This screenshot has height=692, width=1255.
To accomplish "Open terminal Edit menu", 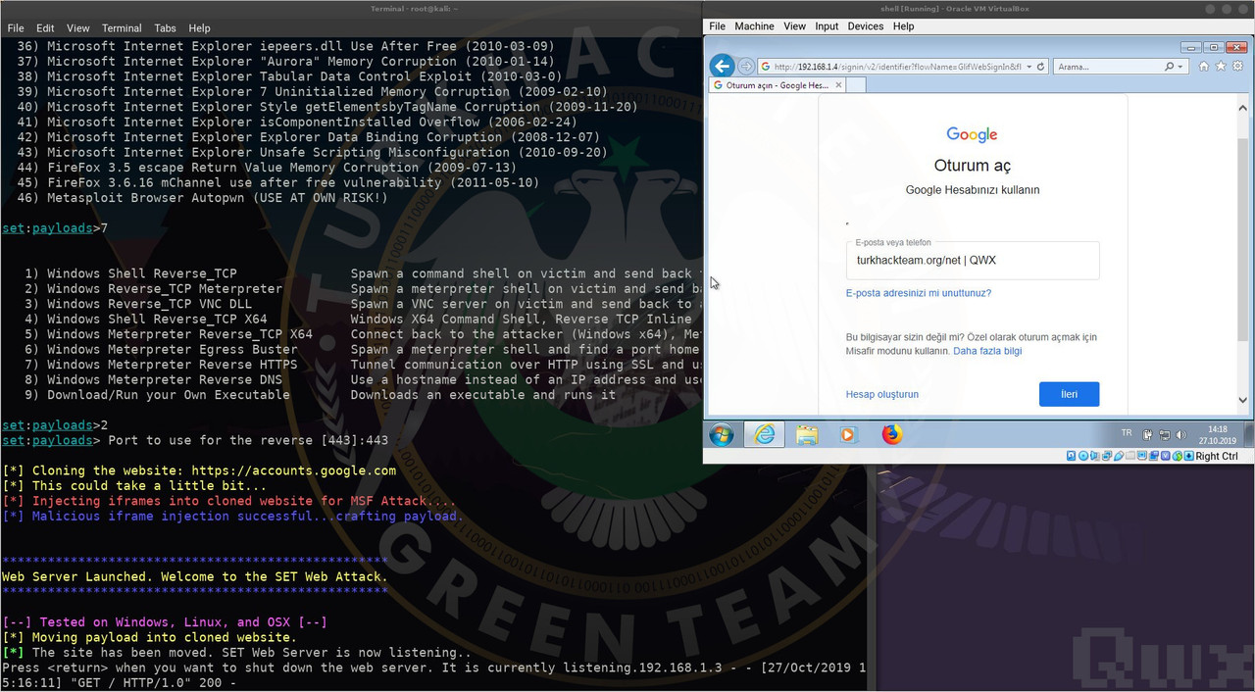I will pyautogui.click(x=46, y=28).
